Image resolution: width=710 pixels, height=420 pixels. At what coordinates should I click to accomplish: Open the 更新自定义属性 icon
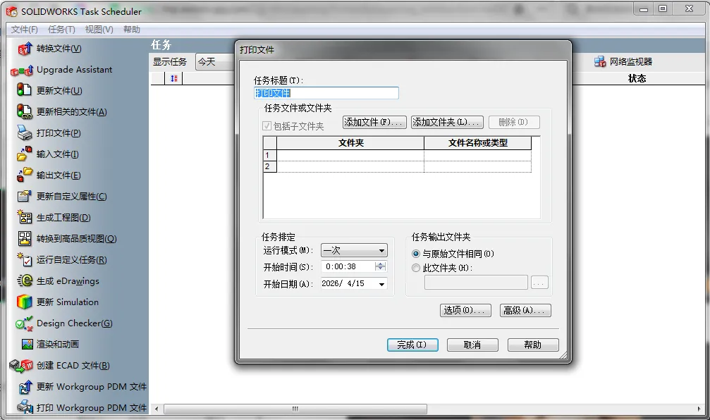[25, 196]
